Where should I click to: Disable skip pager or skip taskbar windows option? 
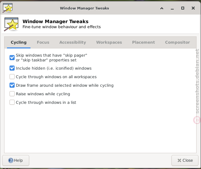[x=12, y=58]
